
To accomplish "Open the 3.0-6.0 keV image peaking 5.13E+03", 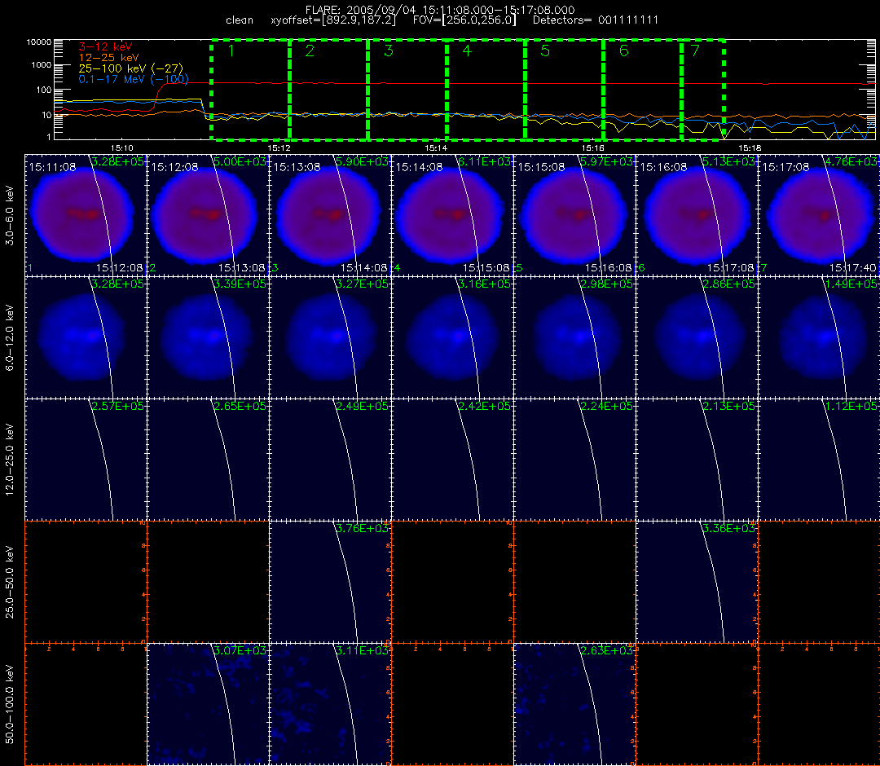I will (697, 215).
